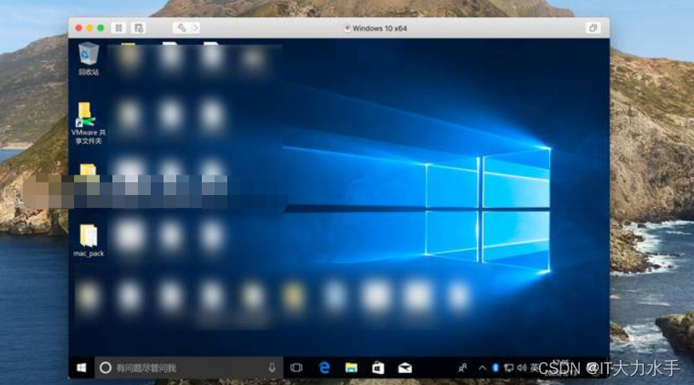Open the VMware snapshots button
The image size is (694, 385).
[x=139, y=28]
